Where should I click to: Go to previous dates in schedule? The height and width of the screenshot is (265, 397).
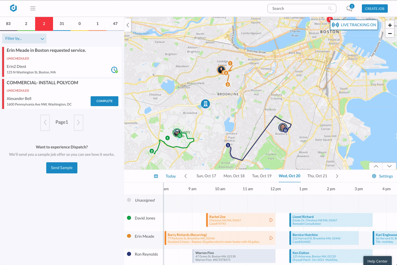coord(186,176)
